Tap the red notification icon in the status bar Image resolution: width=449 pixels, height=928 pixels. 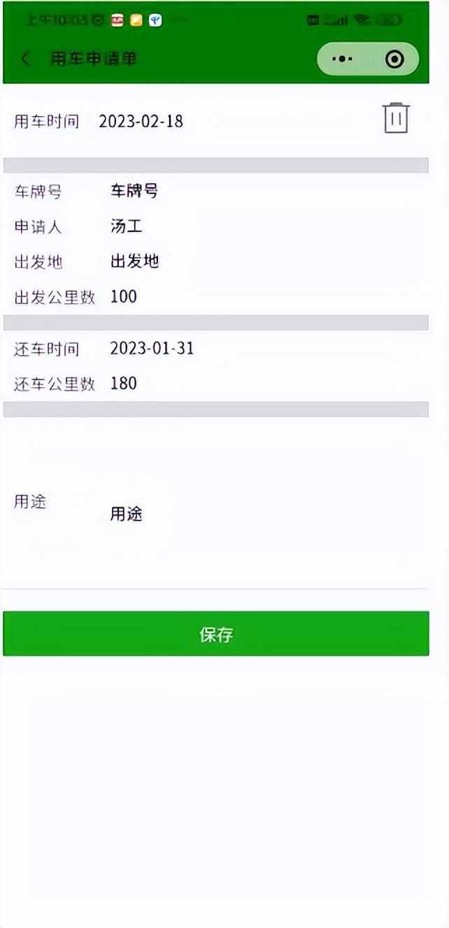[x=117, y=20]
